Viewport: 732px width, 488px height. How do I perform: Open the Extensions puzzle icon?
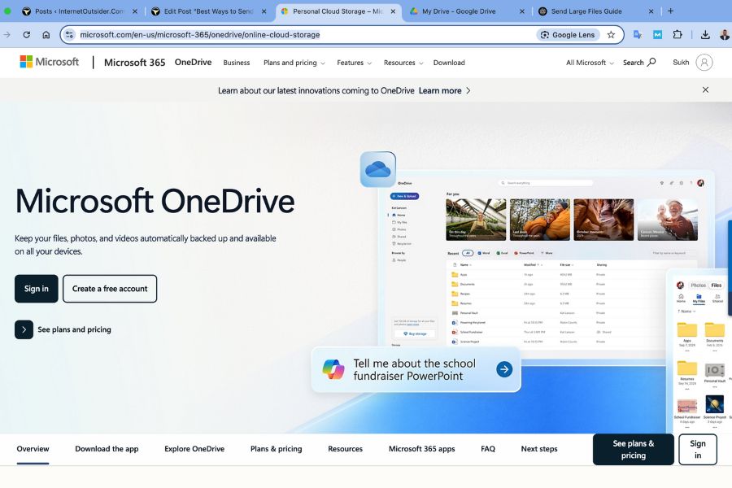pos(678,34)
